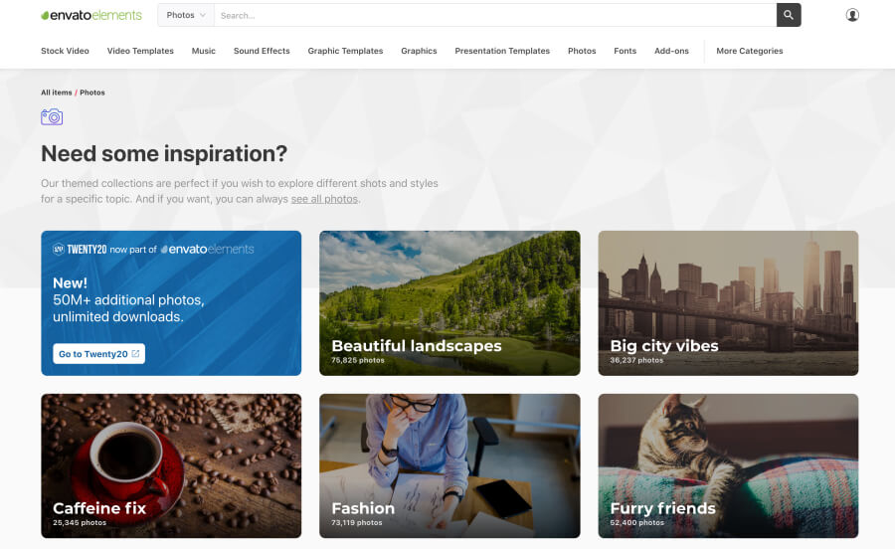The height and width of the screenshot is (549, 895).
Task: Expand the Photos search category dropdown
Action: coord(186,15)
